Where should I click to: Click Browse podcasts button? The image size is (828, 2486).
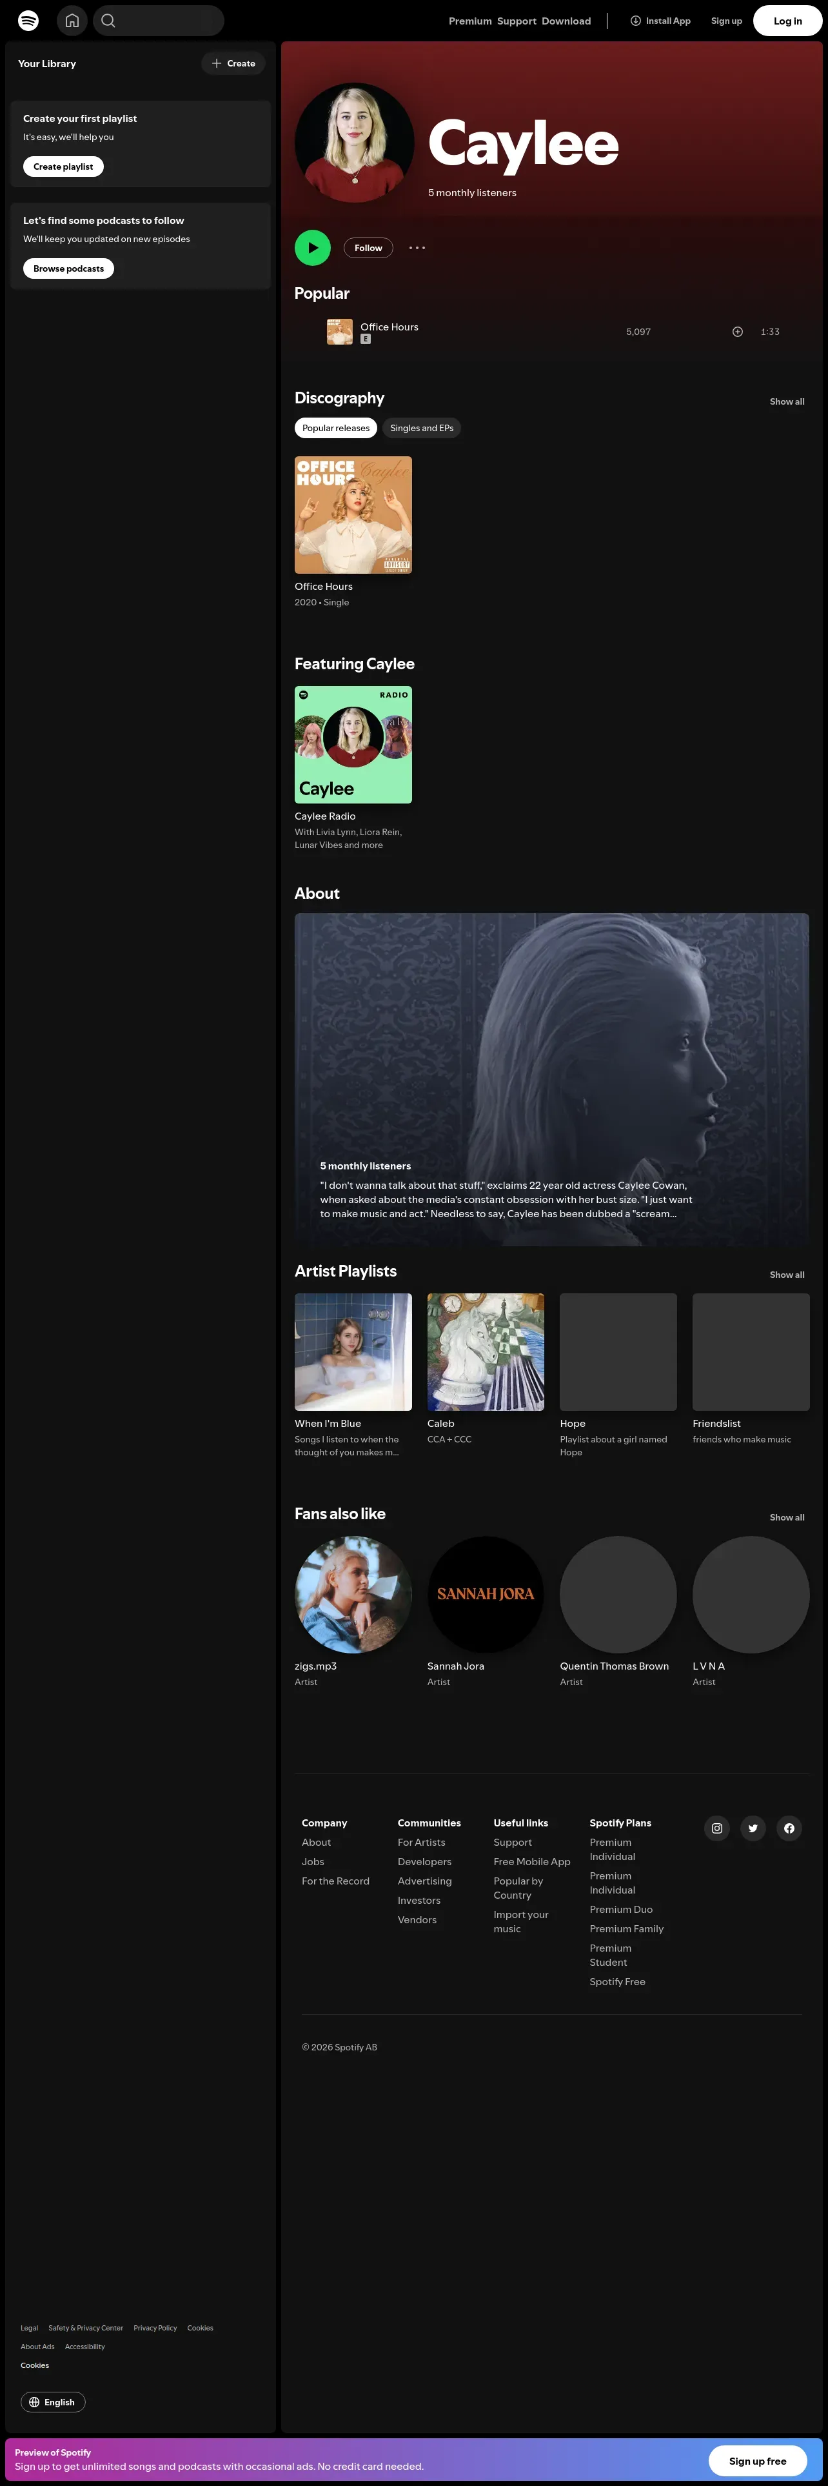(68, 269)
